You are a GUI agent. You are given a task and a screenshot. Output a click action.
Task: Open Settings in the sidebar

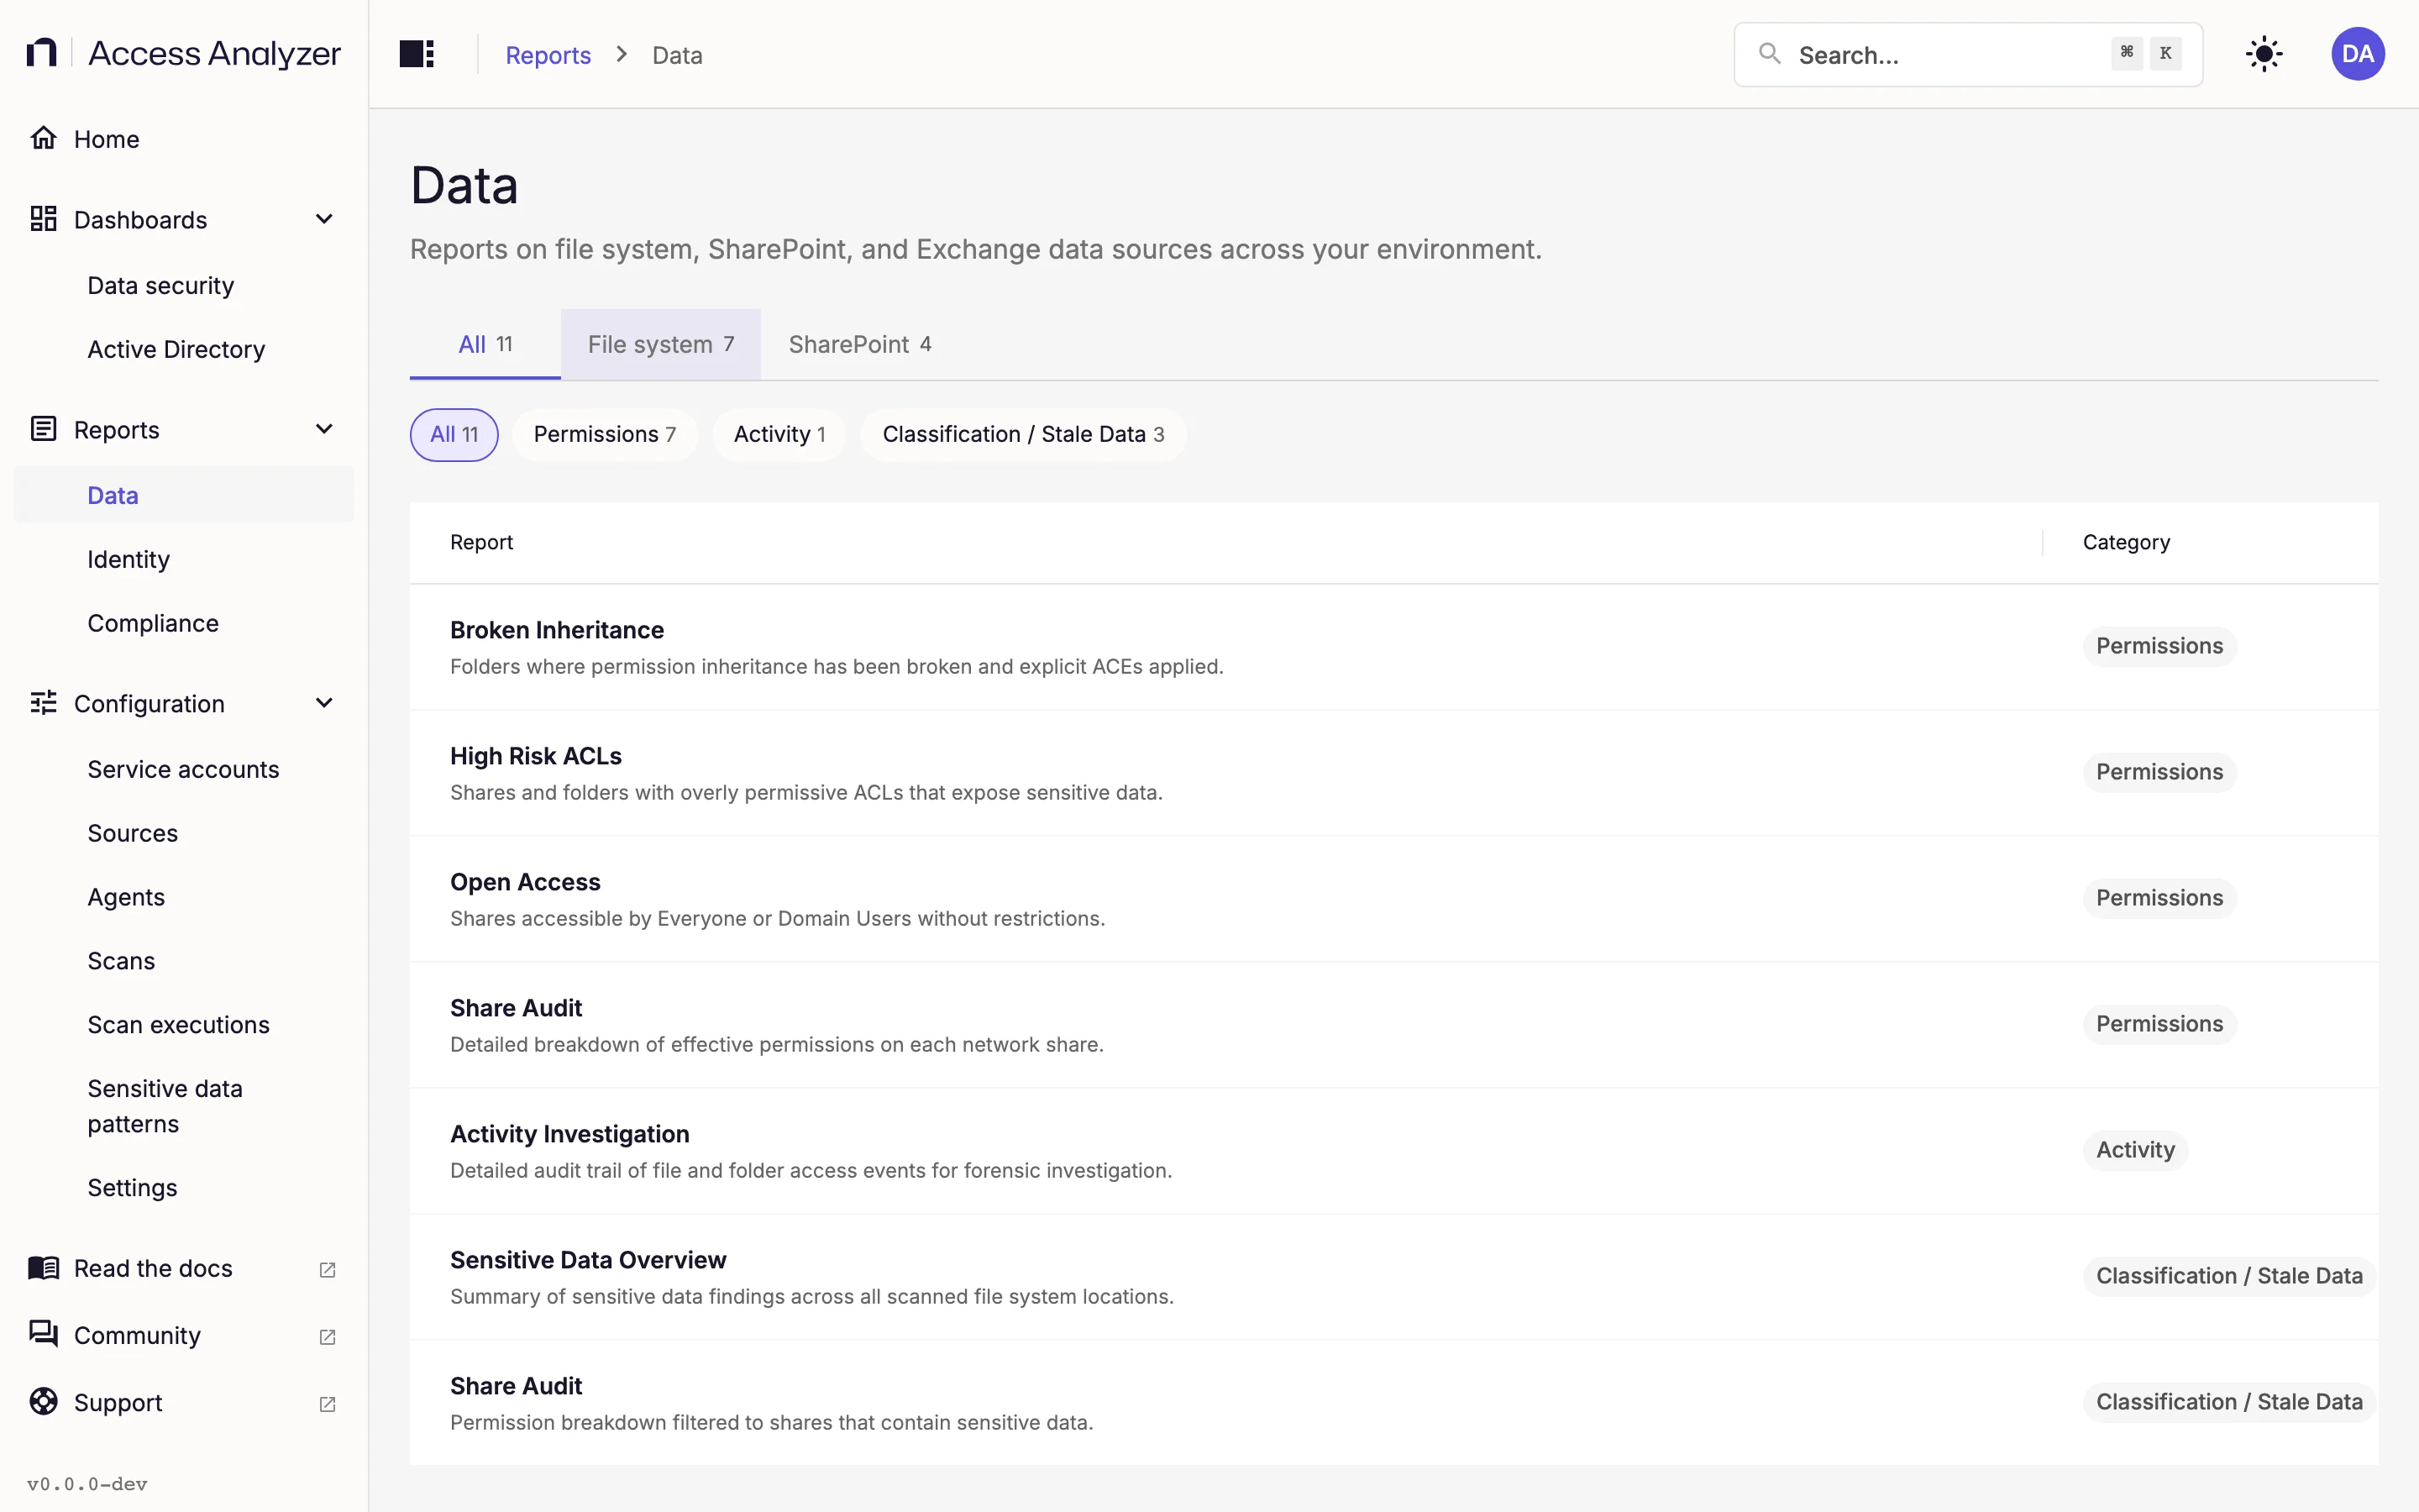[184, 1188]
